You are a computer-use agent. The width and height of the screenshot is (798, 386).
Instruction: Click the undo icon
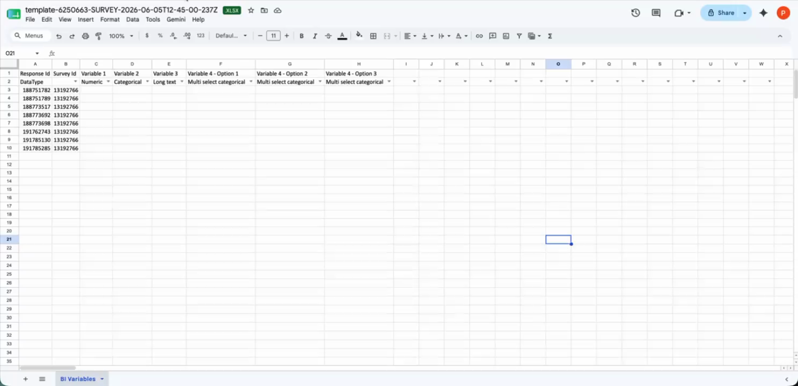[x=59, y=36]
